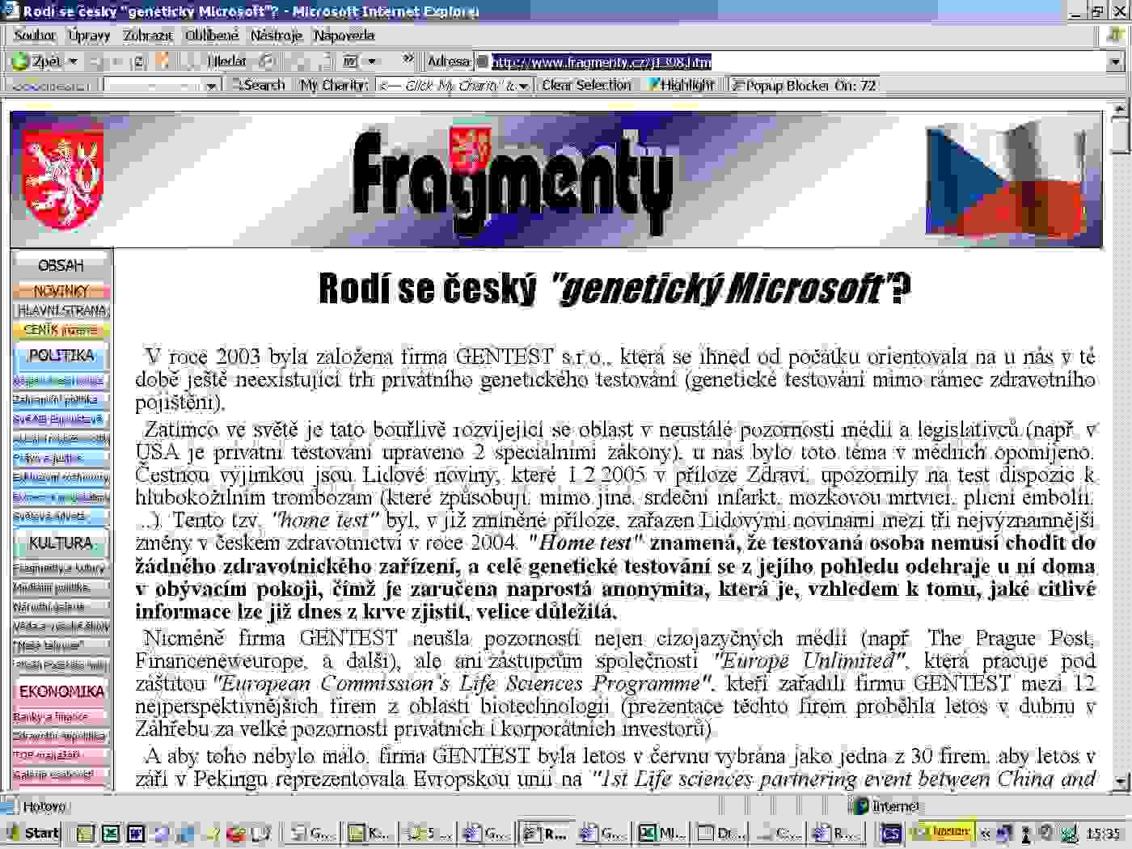This screenshot has height=849, width=1132.
Task: Click the Czech coat of arms logo
Action: pos(53,180)
